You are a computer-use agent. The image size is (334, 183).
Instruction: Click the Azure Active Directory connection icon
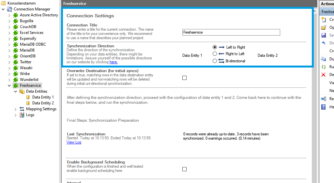16,15
